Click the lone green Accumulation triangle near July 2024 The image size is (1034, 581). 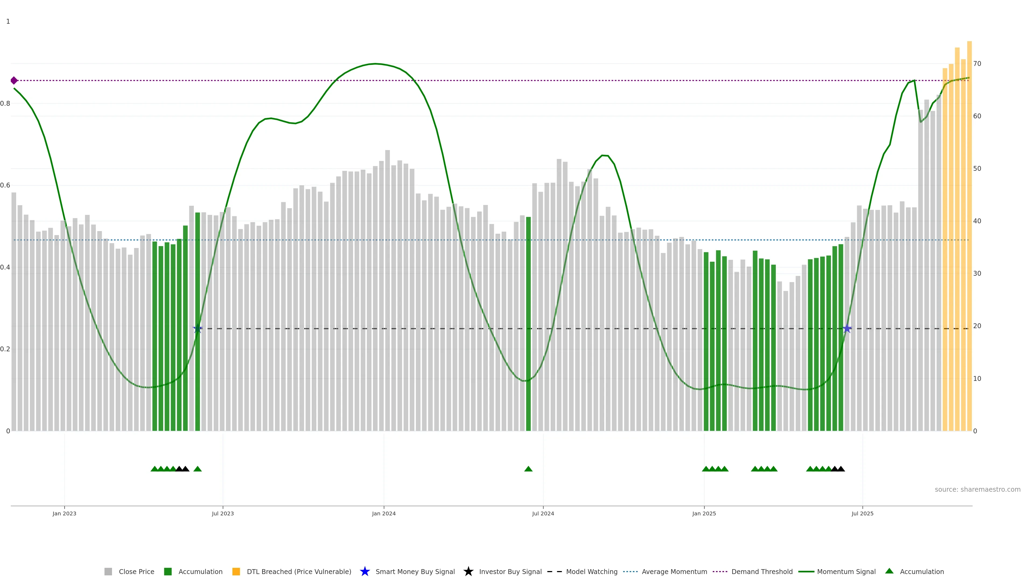pyautogui.click(x=528, y=469)
